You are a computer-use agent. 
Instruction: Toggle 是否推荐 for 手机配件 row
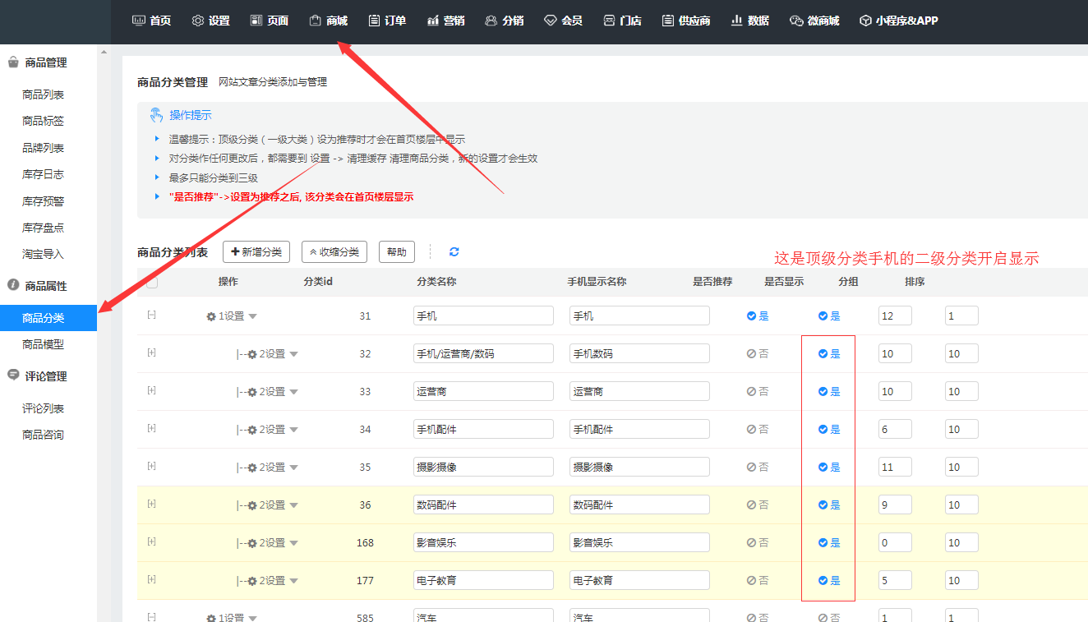757,430
